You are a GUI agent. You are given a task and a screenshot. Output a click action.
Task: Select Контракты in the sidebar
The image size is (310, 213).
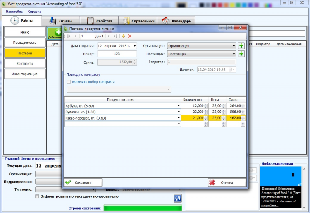click(x=25, y=63)
